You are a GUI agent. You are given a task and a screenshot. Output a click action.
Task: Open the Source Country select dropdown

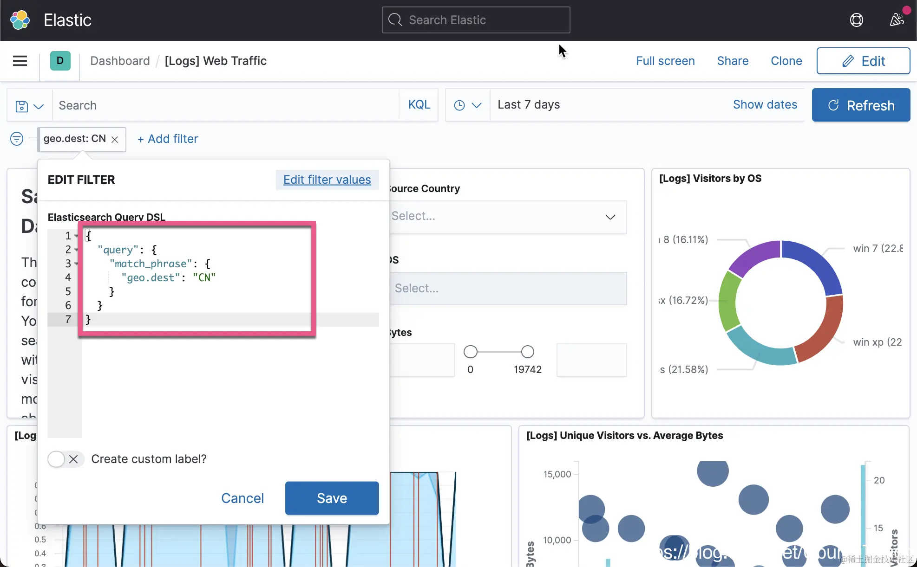[x=507, y=217]
